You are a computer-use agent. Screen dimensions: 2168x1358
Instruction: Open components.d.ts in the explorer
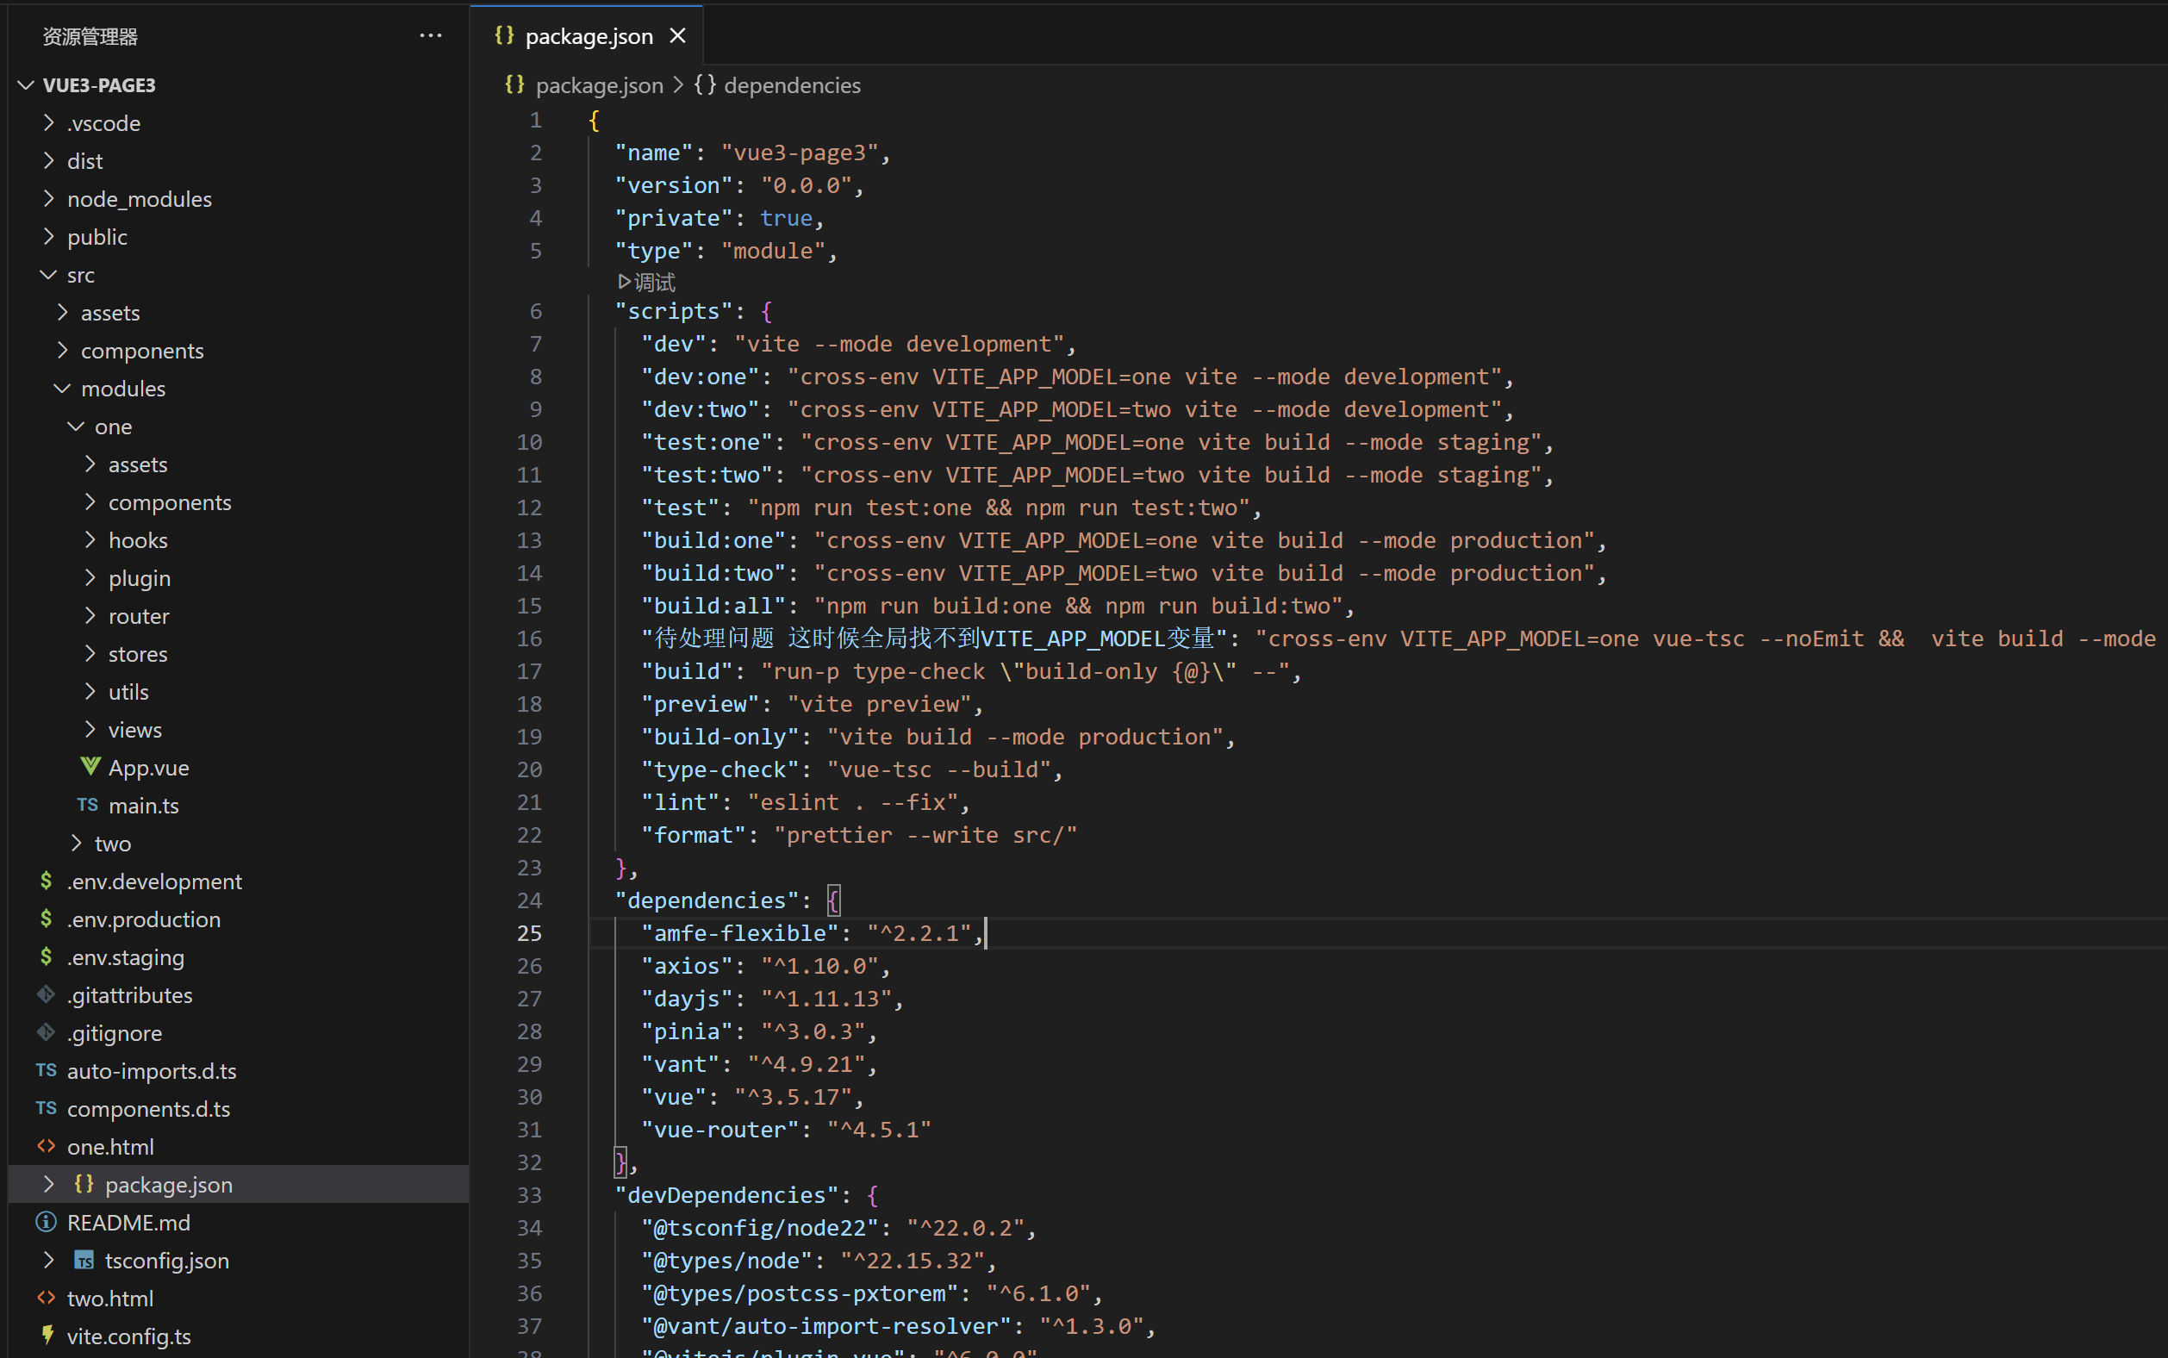[x=148, y=1108]
